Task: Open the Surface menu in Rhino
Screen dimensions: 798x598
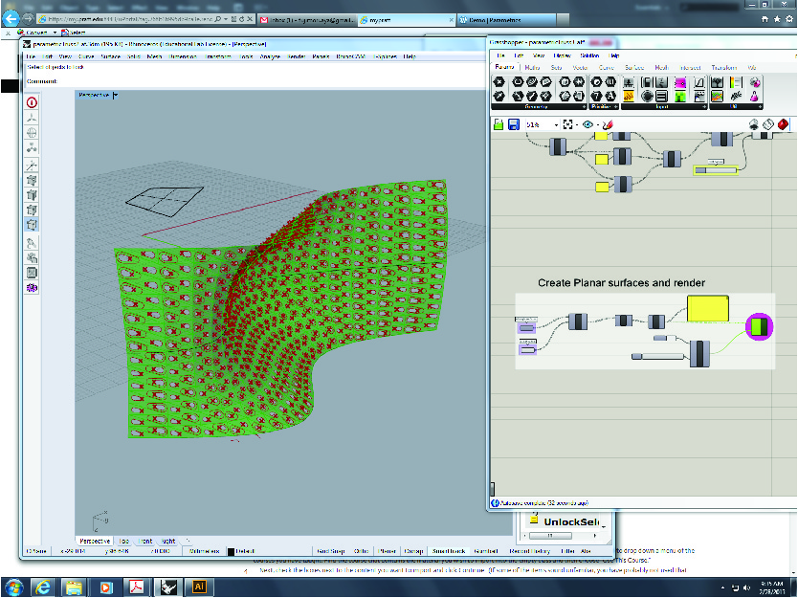Action: coord(110,56)
